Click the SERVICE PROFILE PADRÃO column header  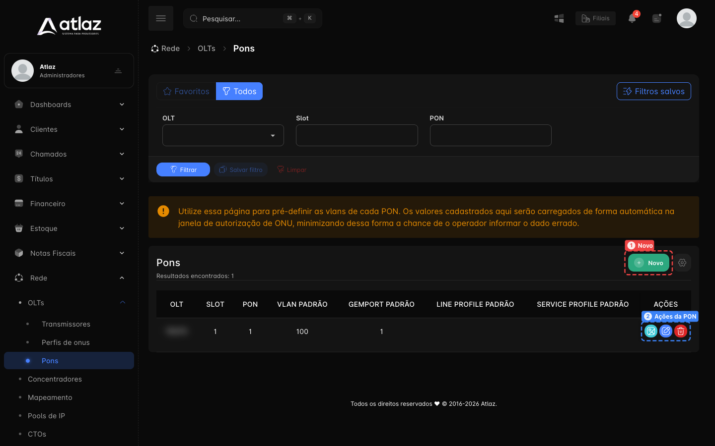(583, 304)
